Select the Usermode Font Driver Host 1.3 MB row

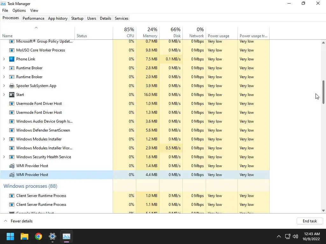tap(135, 112)
